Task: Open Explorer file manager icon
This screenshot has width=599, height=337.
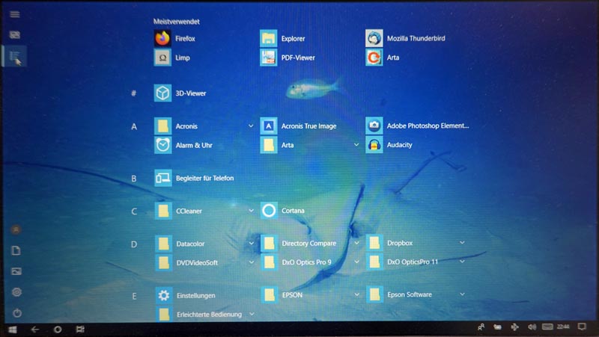Action: pyautogui.click(x=283, y=39)
